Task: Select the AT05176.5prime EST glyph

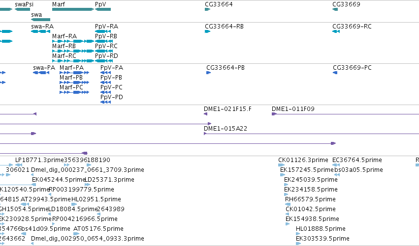Action: [x=76, y=234]
